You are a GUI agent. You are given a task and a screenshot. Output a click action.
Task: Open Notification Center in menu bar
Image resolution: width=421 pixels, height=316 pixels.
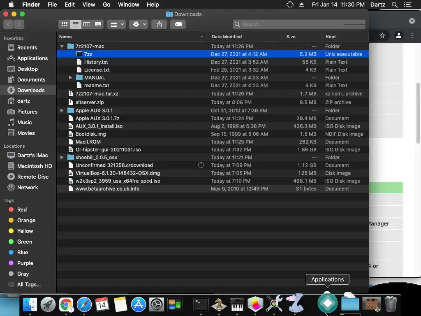[x=408, y=5]
